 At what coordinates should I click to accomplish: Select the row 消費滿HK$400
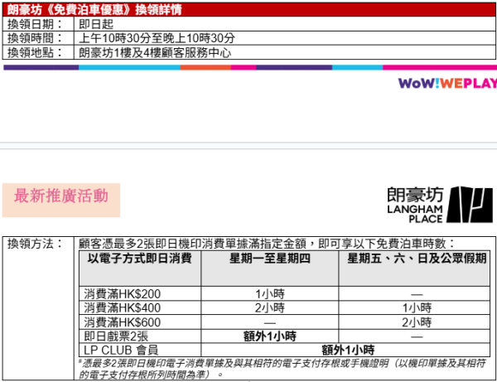pos(285,307)
